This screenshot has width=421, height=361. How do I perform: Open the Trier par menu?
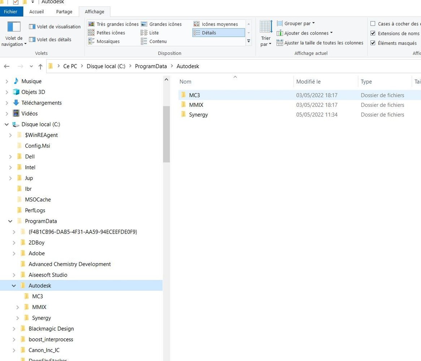[x=266, y=34]
